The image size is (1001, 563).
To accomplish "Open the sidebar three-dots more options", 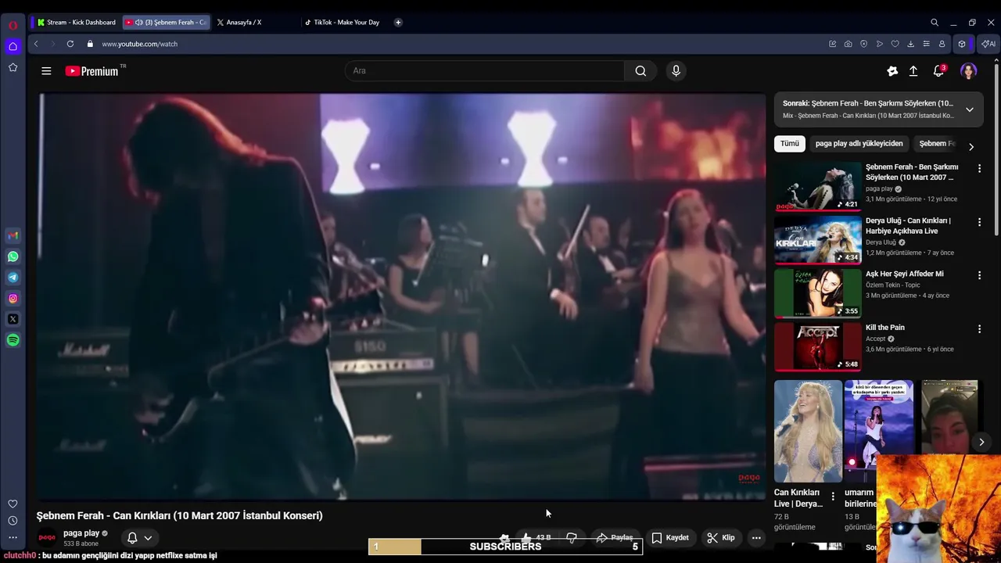I will point(13,537).
